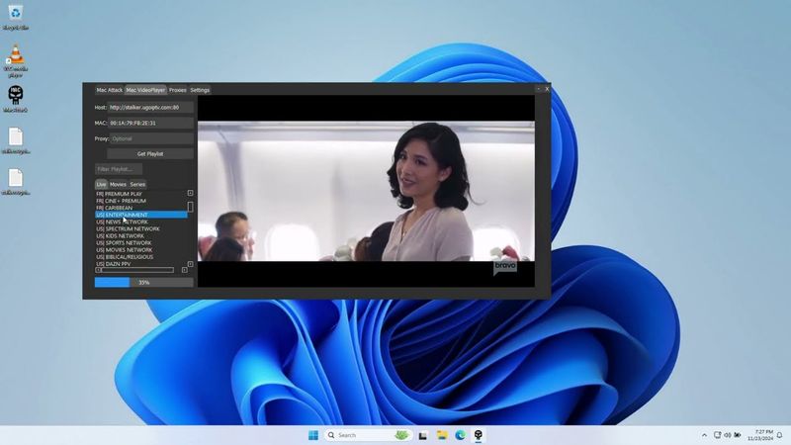This screenshot has width=791, height=445.
Task: Open the Recycle Bin desktop icon
Action: click(15, 13)
